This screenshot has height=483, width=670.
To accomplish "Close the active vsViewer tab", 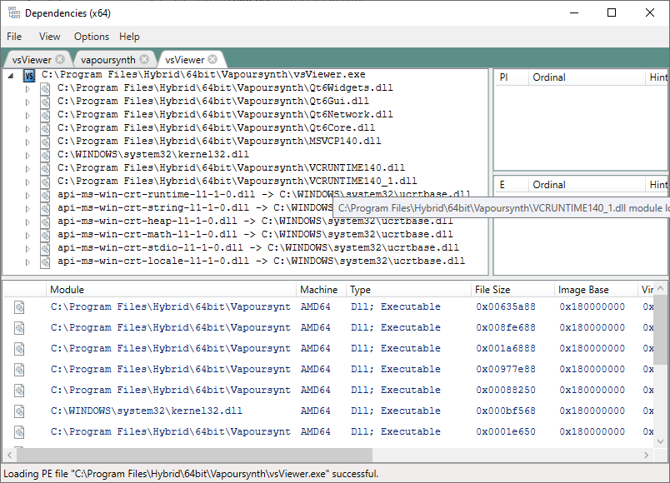I will tap(212, 59).
